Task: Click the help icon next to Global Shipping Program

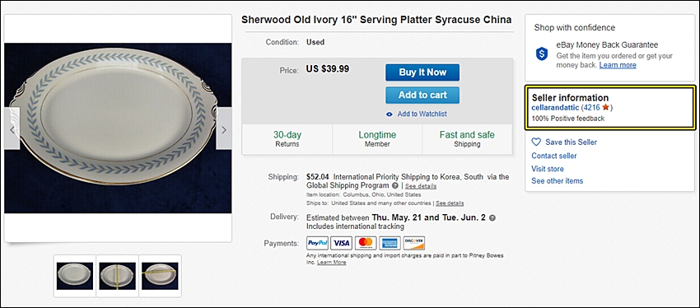Action: [x=395, y=185]
